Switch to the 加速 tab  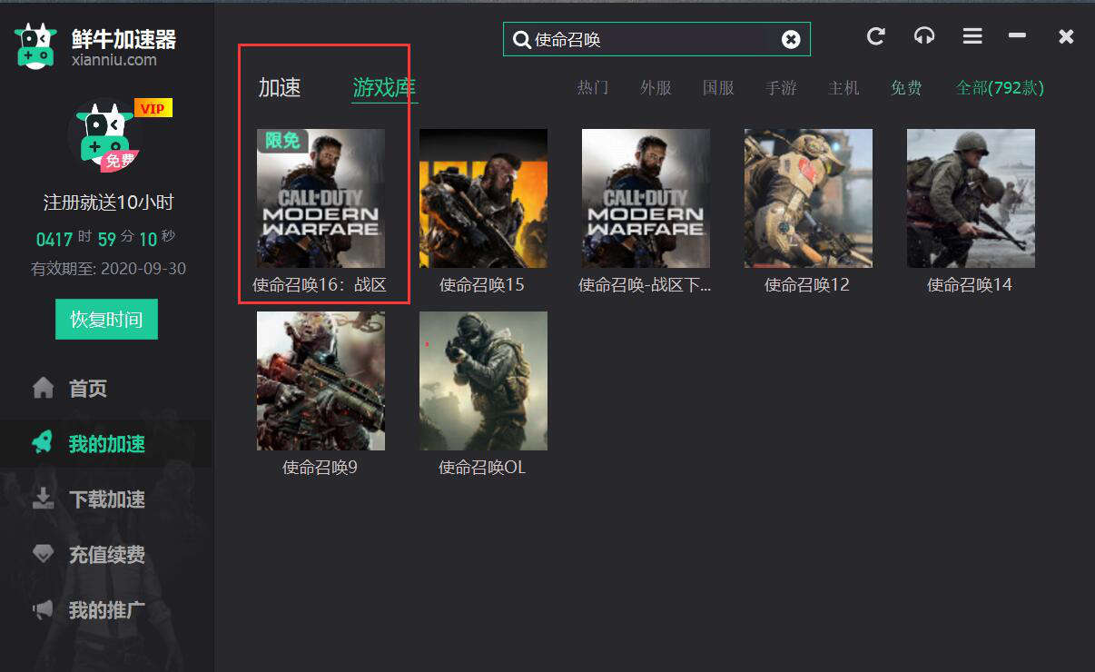pos(280,88)
